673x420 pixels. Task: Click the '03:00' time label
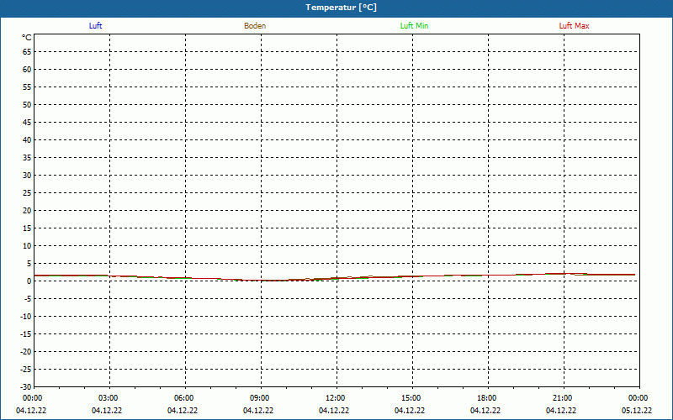tap(109, 398)
